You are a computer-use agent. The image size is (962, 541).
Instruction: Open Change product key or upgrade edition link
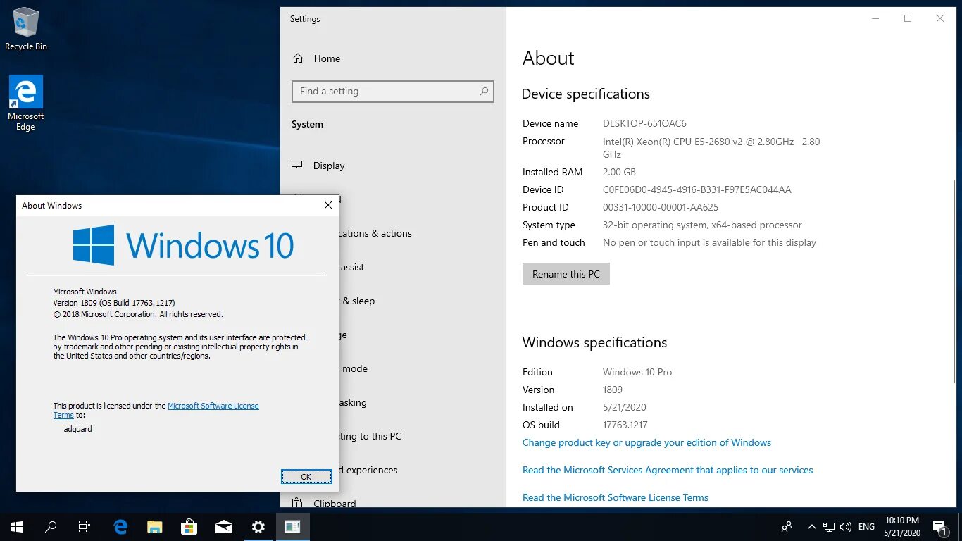tap(646, 442)
